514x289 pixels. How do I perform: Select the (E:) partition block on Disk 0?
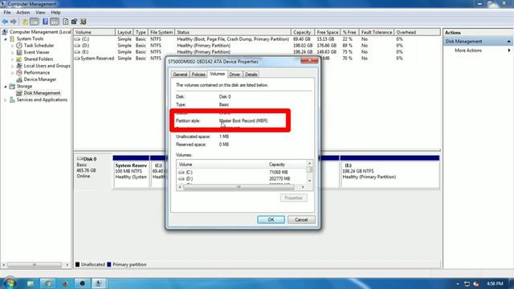[x=390, y=172]
